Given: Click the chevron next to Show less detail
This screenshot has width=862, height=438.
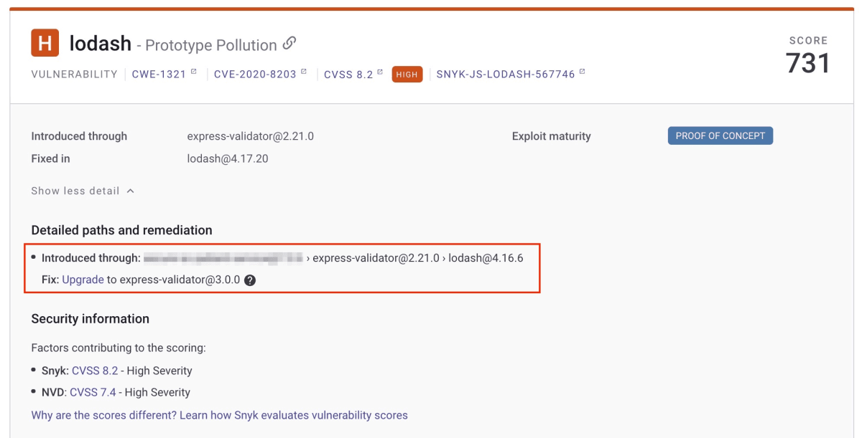Looking at the screenshot, I should [x=130, y=191].
